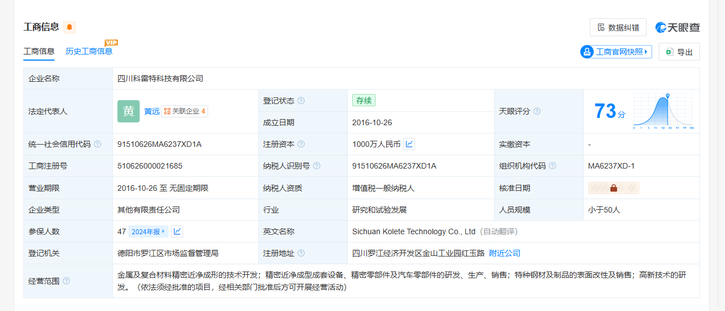Screen dimensions: 725x311
Task: Click help icon beside 注册资本
Action: [301, 144]
